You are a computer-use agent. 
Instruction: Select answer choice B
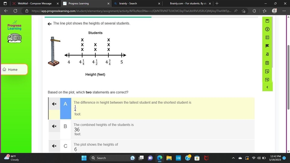[x=66, y=129]
